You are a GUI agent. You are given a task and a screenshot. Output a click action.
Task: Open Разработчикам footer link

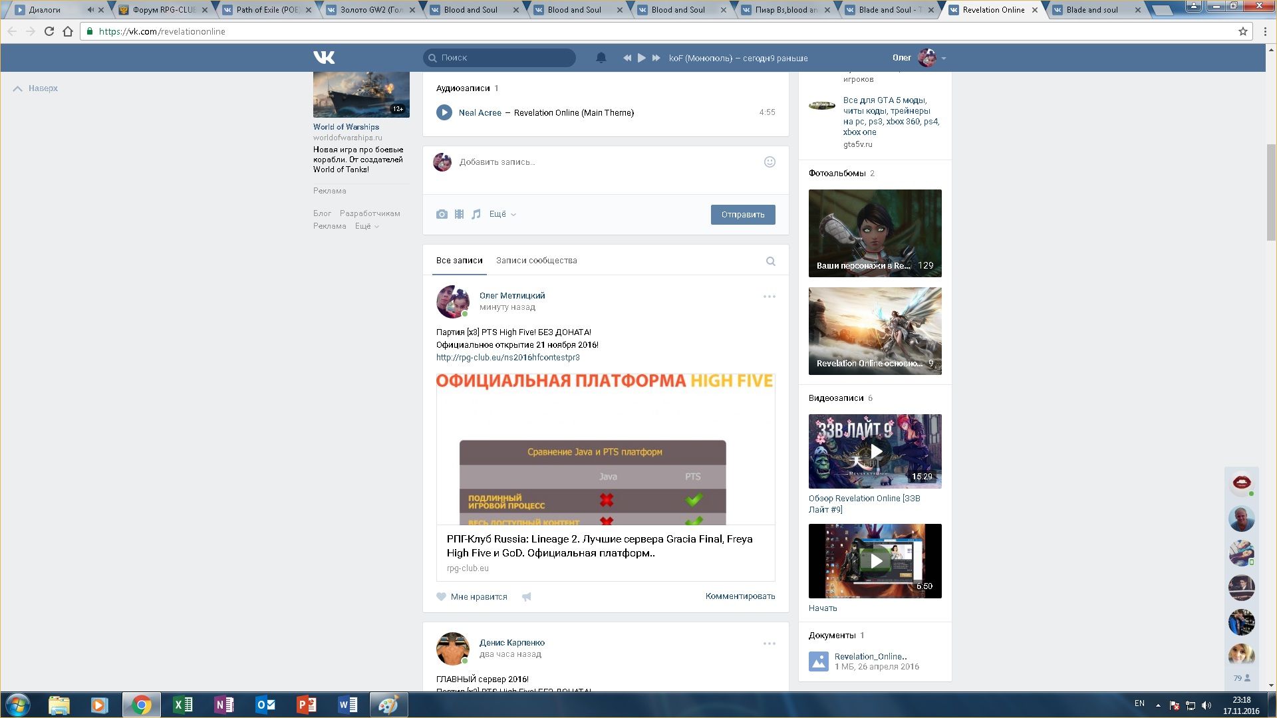click(x=370, y=213)
